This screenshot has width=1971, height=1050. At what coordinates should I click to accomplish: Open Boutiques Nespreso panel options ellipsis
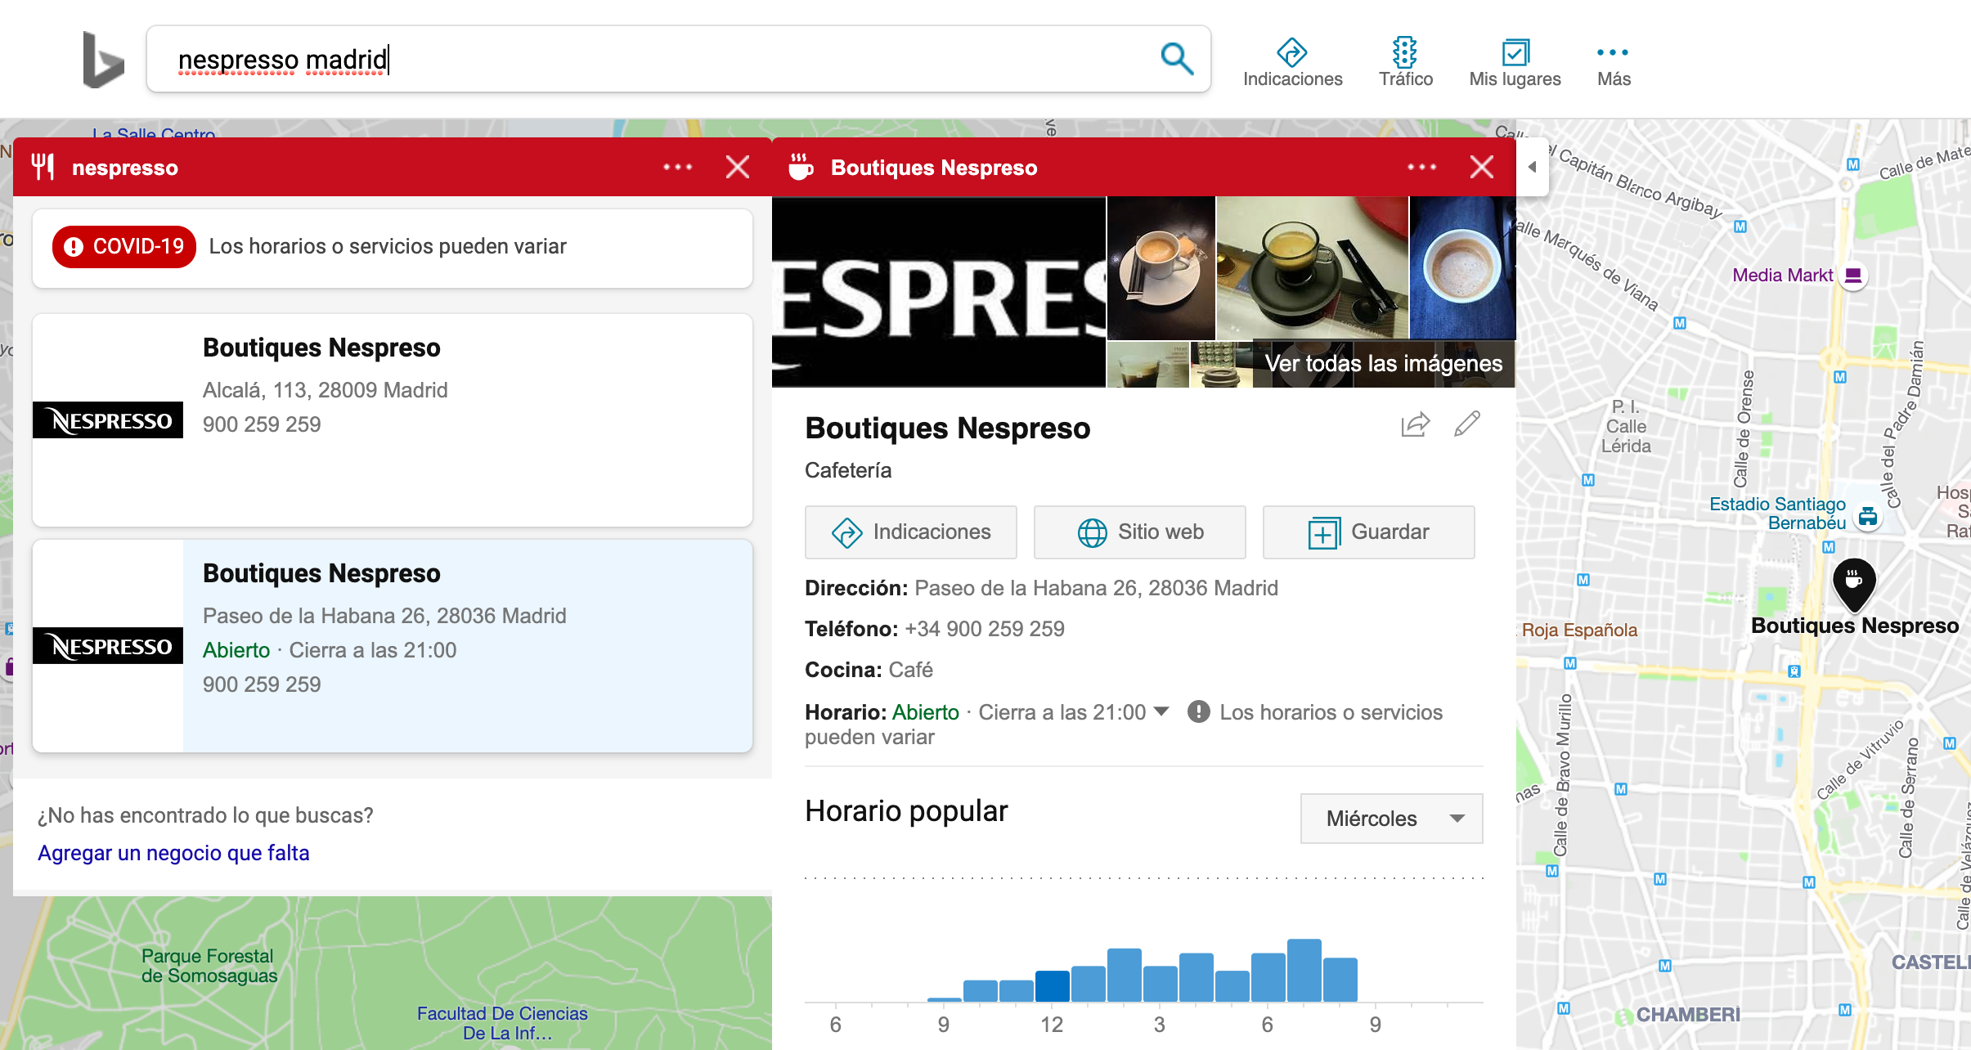[1422, 167]
